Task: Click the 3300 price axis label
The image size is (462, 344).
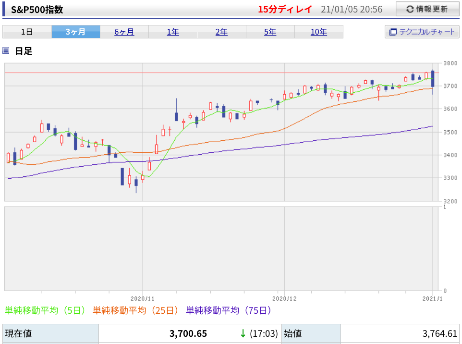Action: tap(450, 178)
